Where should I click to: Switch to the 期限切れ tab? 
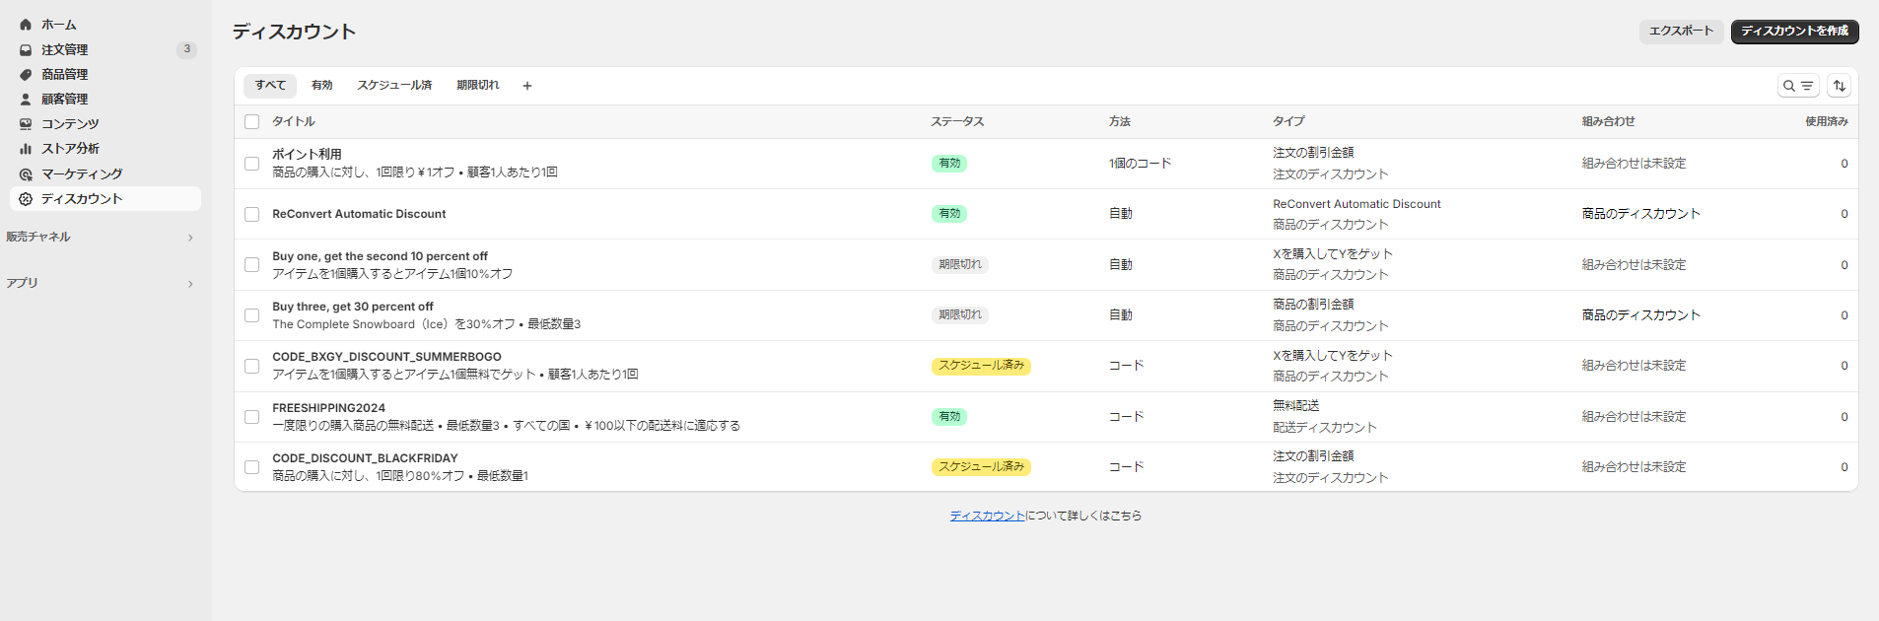477,86
